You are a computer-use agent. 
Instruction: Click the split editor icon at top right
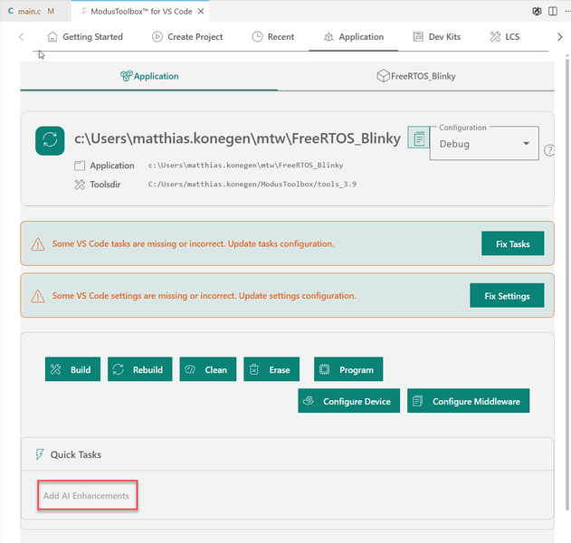point(552,11)
